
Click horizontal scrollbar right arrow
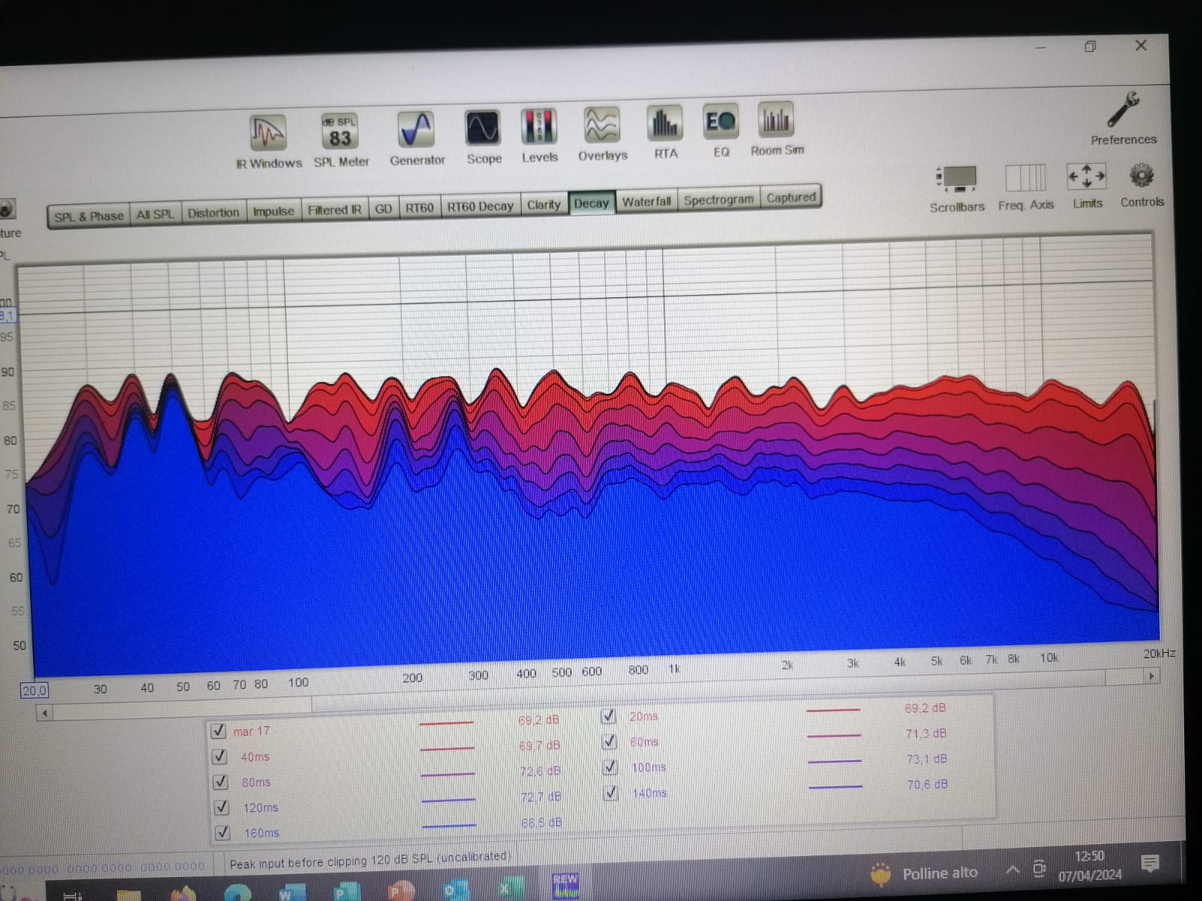[1151, 676]
